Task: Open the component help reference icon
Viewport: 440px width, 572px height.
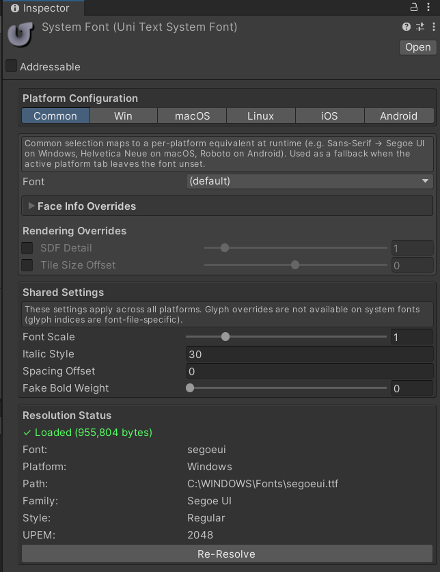Action: (x=406, y=27)
